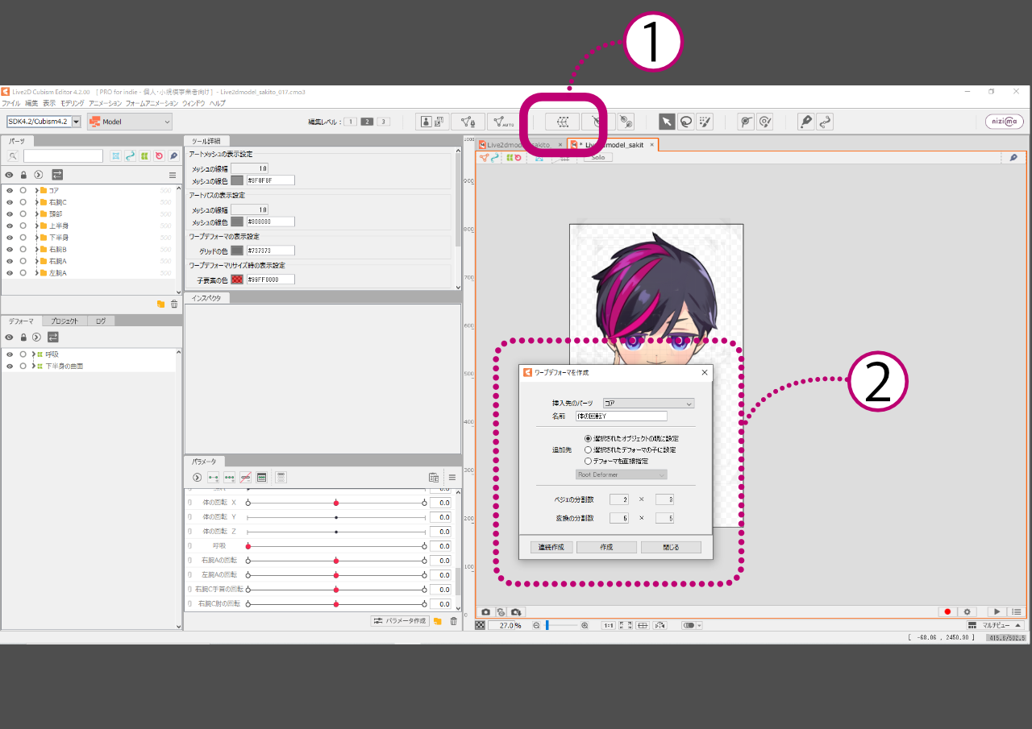This screenshot has height=729, width=1032.
Task: Click the camera snapshot icon below canvas
Action: click(485, 612)
